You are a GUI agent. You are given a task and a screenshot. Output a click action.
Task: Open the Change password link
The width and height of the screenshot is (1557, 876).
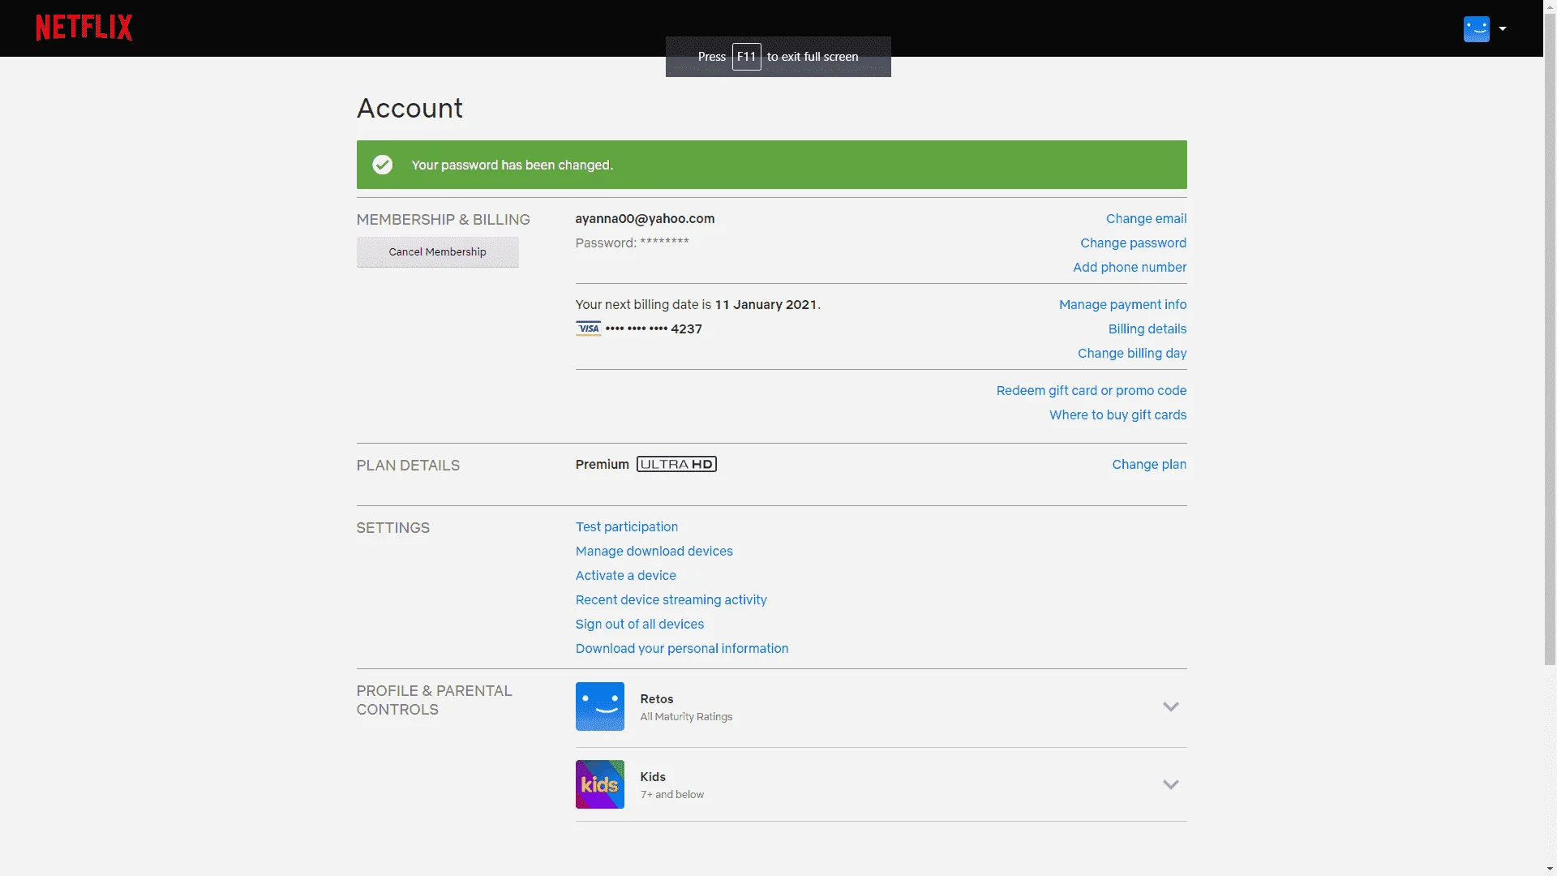coord(1133,243)
